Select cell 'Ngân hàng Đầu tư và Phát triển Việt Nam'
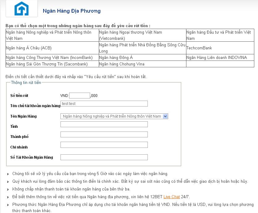Screen dimensions: 258x213 tap(220, 35)
